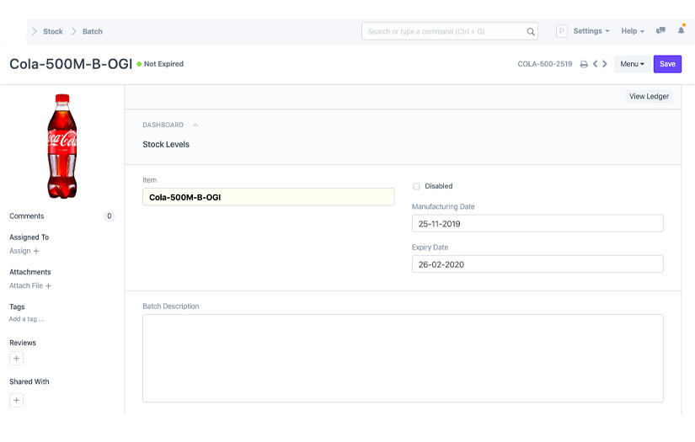Click the Not Expired status indicator
The image size is (695, 442).
click(160, 64)
